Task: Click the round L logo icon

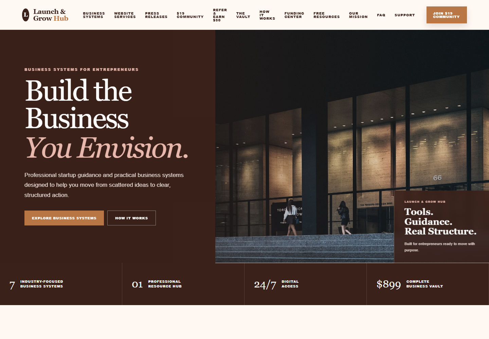Action: 25,15
